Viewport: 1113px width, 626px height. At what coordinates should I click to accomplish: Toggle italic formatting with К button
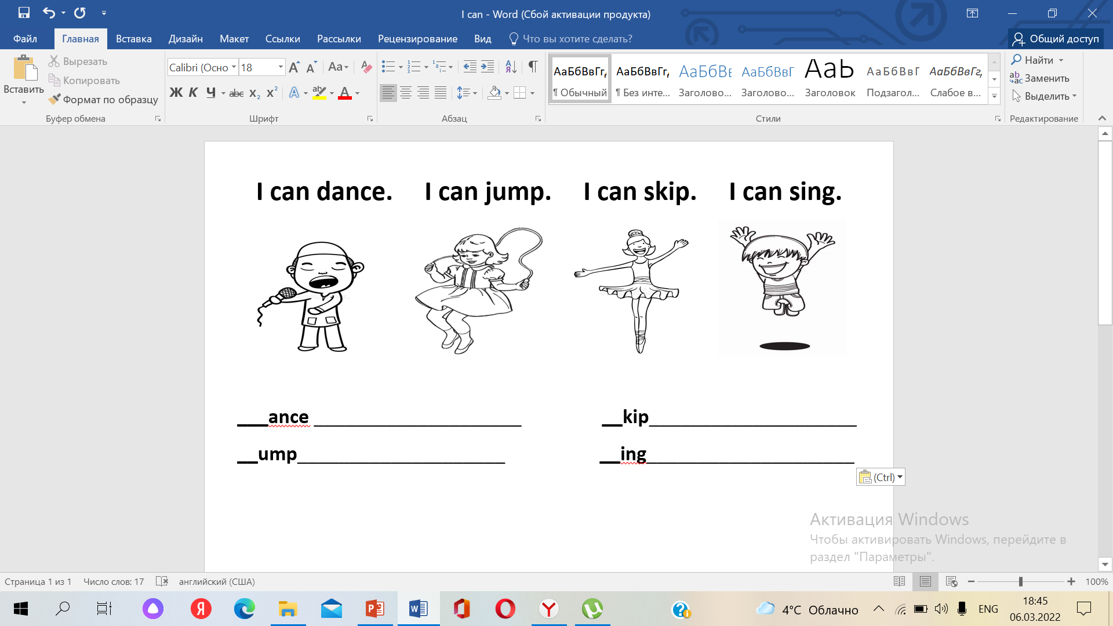(x=193, y=93)
